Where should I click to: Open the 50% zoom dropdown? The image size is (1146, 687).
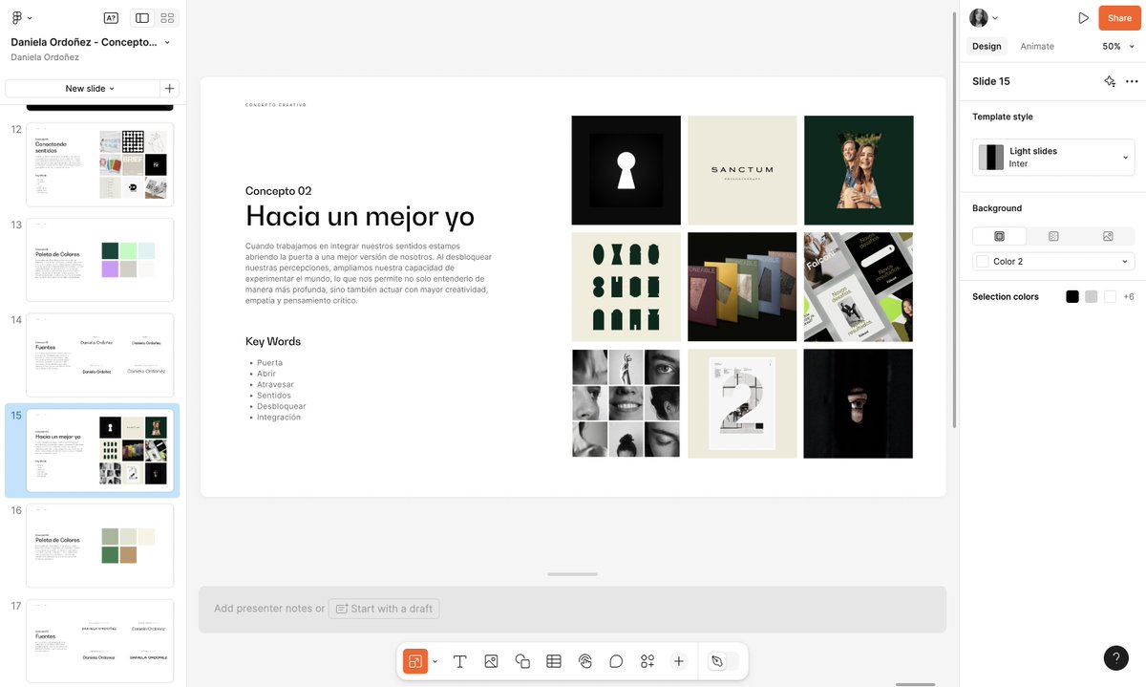(1118, 46)
